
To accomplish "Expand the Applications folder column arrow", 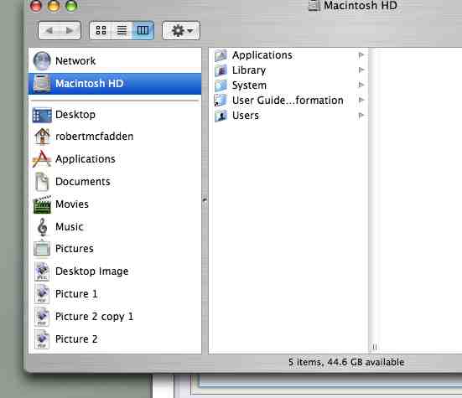I will point(361,55).
